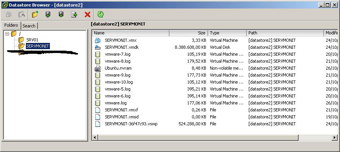Click the SERVMONIT-36f47c93.vswp file icon
The height and width of the screenshot is (152, 340).
coord(98,124)
